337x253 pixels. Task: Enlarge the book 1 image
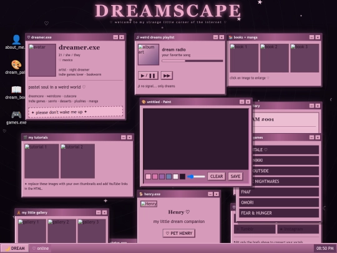pos(244,58)
